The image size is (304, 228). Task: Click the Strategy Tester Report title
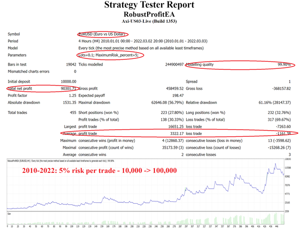(x=149, y=5)
